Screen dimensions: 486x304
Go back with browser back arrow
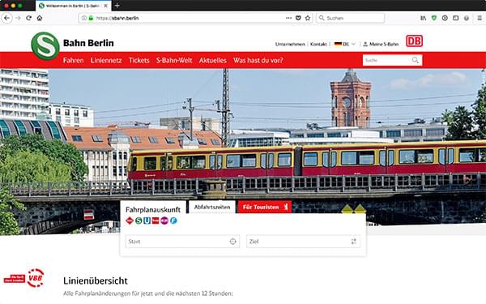(6, 18)
